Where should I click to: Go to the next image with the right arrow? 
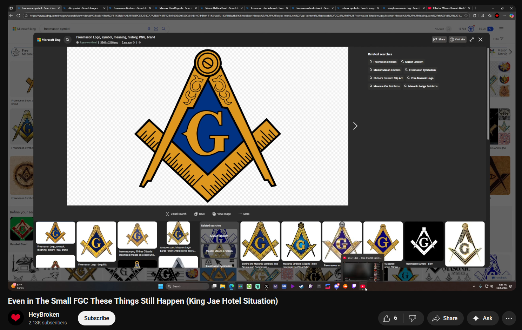point(355,126)
